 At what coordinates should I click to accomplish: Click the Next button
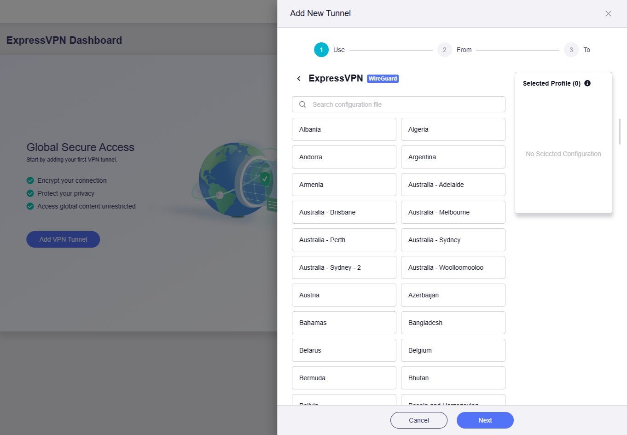(x=485, y=420)
